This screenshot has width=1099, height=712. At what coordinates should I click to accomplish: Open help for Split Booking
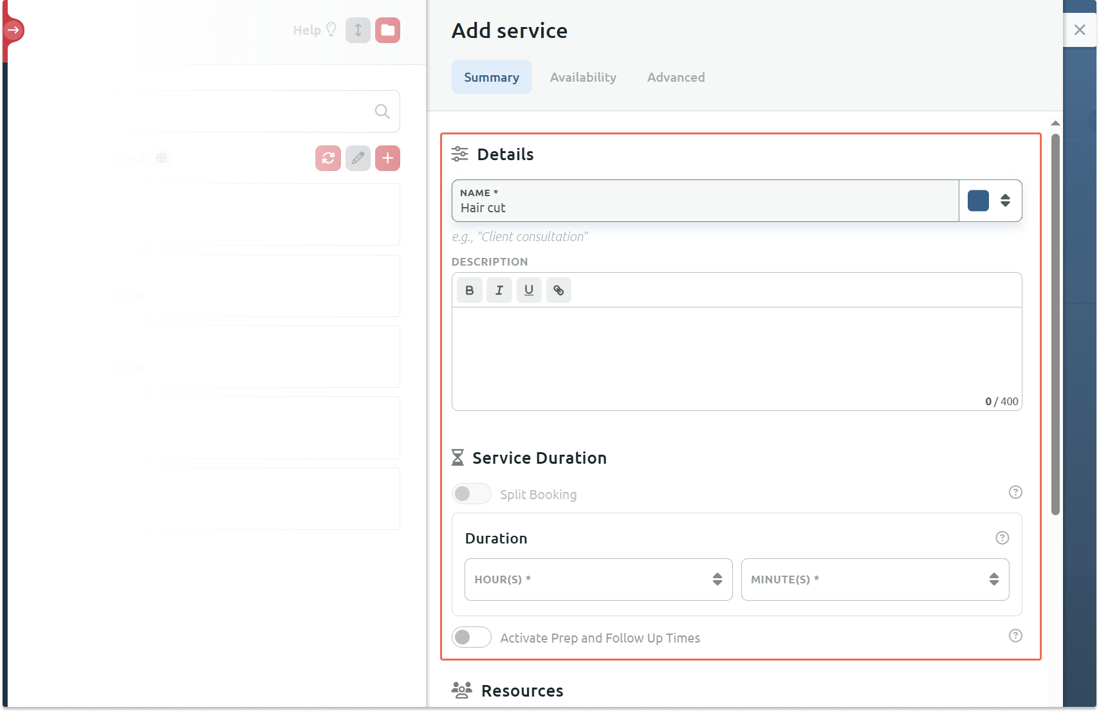pos(1015,492)
